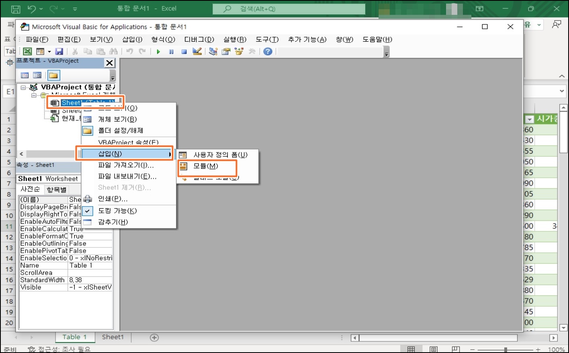The height and width of the screenshot is (353, 569).
Task: Click the Break pause icon
Action: 171,51
